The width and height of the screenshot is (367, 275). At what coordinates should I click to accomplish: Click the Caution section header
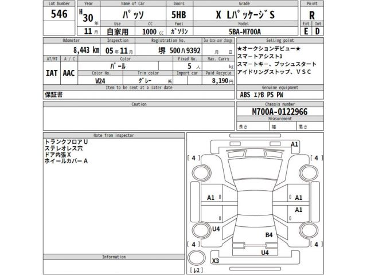139,104
